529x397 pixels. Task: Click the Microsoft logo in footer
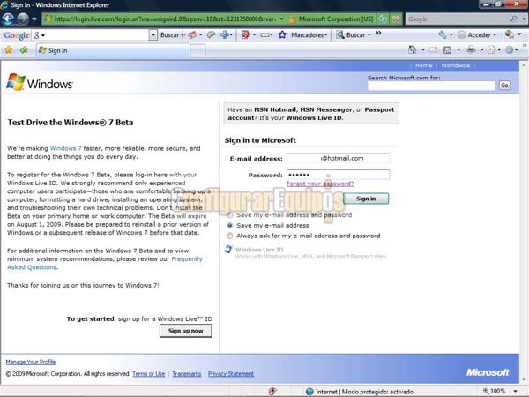(x=488, y=372)
